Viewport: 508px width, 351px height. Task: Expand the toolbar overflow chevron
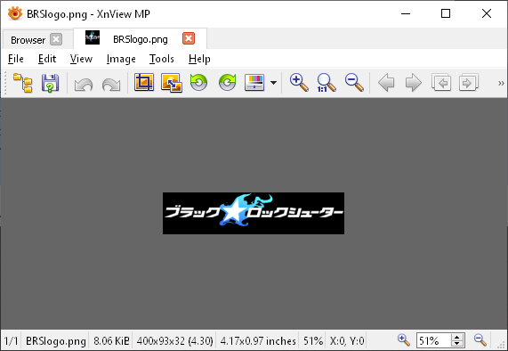tap(501, 84)
